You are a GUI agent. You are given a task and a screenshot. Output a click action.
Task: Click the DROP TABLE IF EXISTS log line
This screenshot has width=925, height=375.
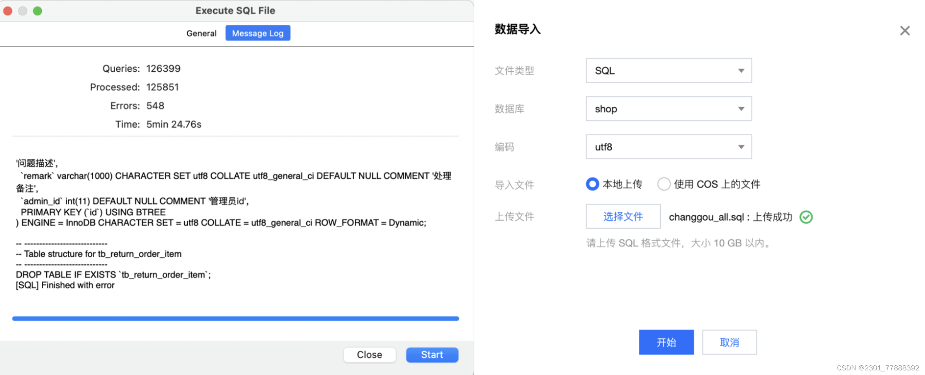click(x=113, y=275)
